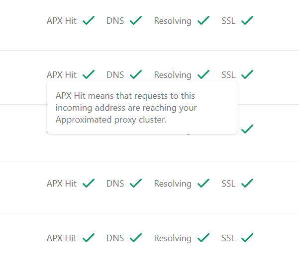Click the SSL checkmark in the last row
This screenshot has height=264, width=299.
(x=247, y=238)
